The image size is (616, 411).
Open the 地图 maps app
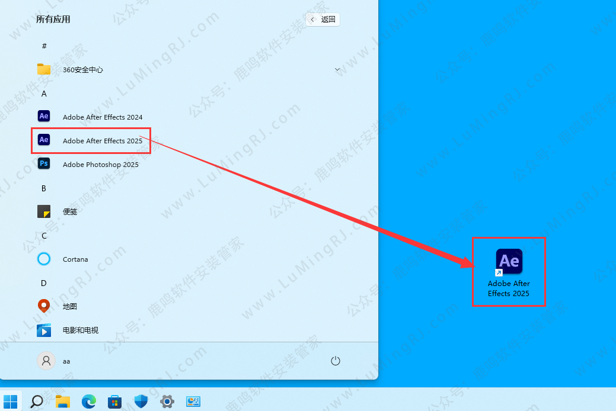(x=70, y=306)
